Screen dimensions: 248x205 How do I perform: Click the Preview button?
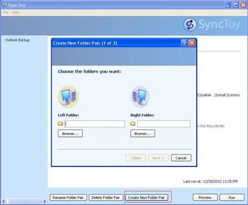pos(205,197)
